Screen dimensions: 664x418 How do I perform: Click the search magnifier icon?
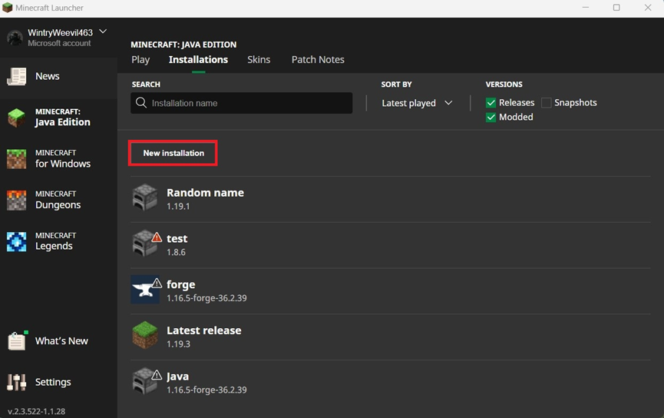pyautogui.click(x=141, y=103)
